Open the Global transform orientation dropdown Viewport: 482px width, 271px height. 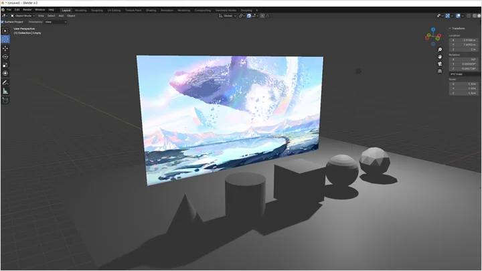click(x=228, y=15)
